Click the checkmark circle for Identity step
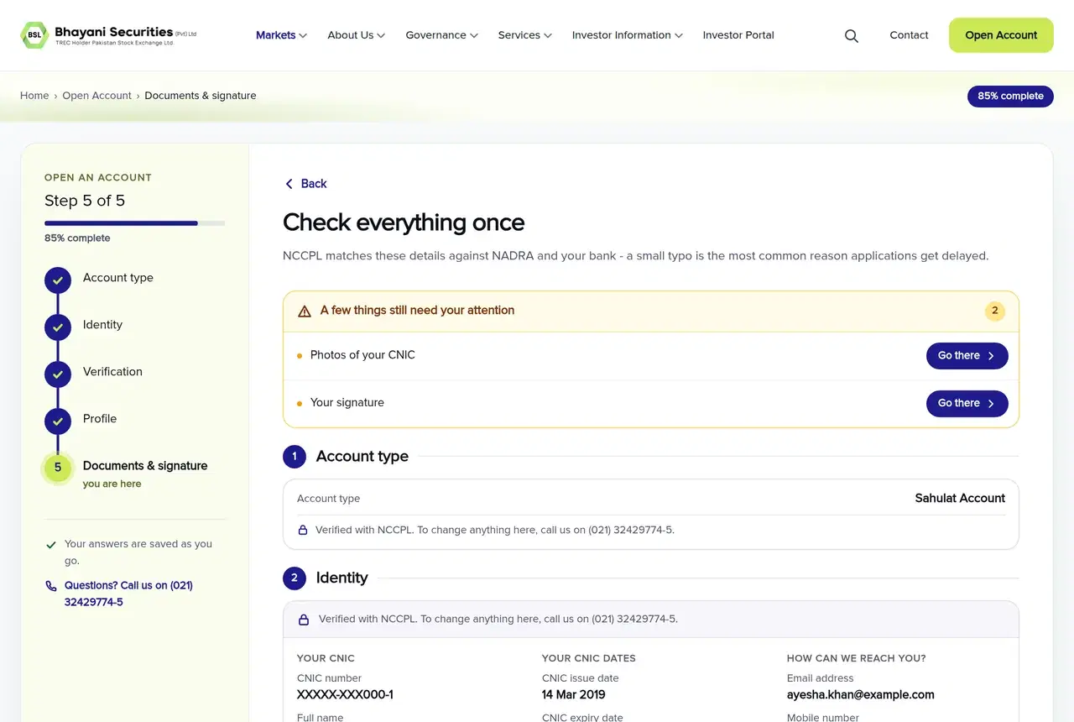 [x=58, y=327]
